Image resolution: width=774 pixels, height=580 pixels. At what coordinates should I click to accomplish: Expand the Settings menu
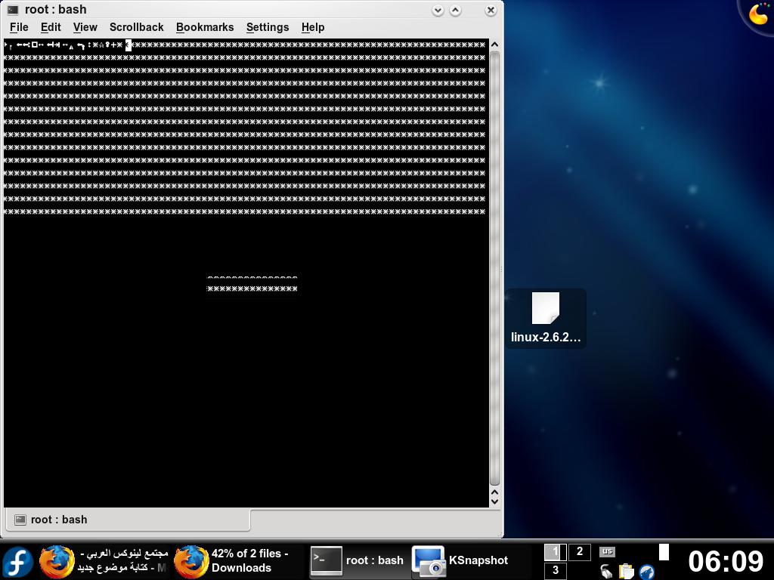(x=268, y=27)
